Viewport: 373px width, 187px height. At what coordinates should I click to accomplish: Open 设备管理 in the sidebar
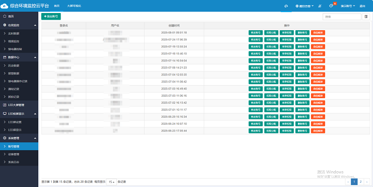pyautogui.click(x=14, y=154)
